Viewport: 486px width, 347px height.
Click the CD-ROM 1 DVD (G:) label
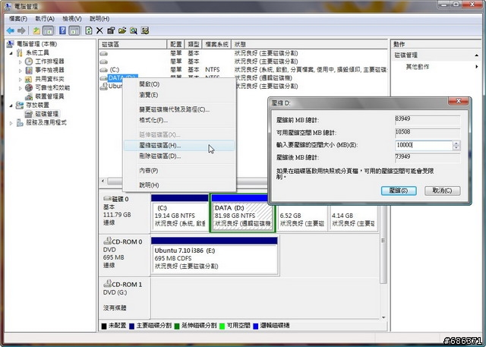tap(125, 298)
